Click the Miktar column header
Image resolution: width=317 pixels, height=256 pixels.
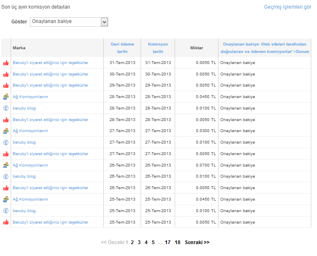[196, 48]
